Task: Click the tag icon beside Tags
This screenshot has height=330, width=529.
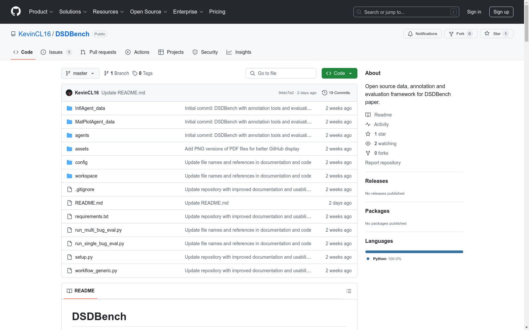Action: tap(135, 73)
